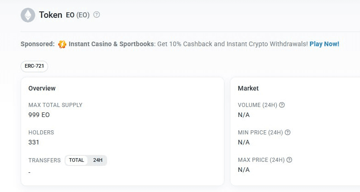The height and width of the screenshot is (192, 360).
Task: Click the Ethereum token logo icon
Action: click(28, 15)
